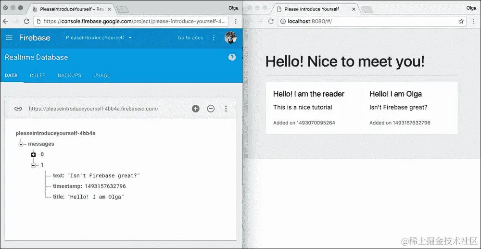This screenshot has width=481, height=249.
Task: Open database panel three-dot options menu
Action: pos(226,109)
